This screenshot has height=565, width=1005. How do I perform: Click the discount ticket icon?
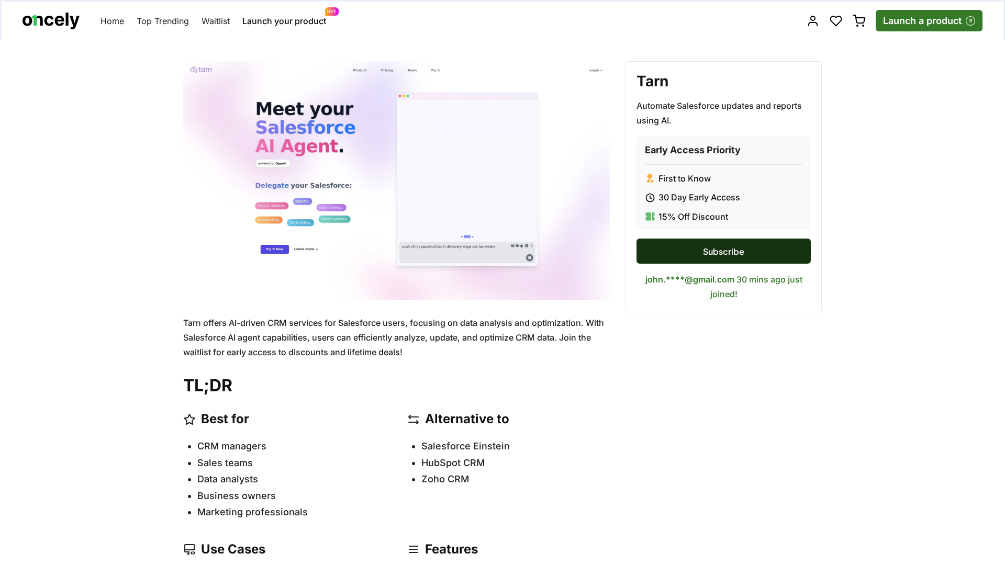(650, 217)
